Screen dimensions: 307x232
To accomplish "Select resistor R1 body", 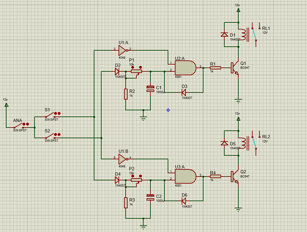I will pyautogui.click(x=216, y=68).
